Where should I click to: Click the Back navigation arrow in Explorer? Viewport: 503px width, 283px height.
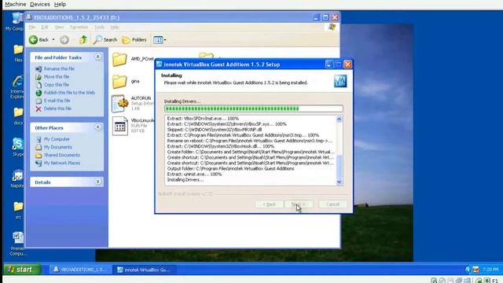(x=33, y=40)
